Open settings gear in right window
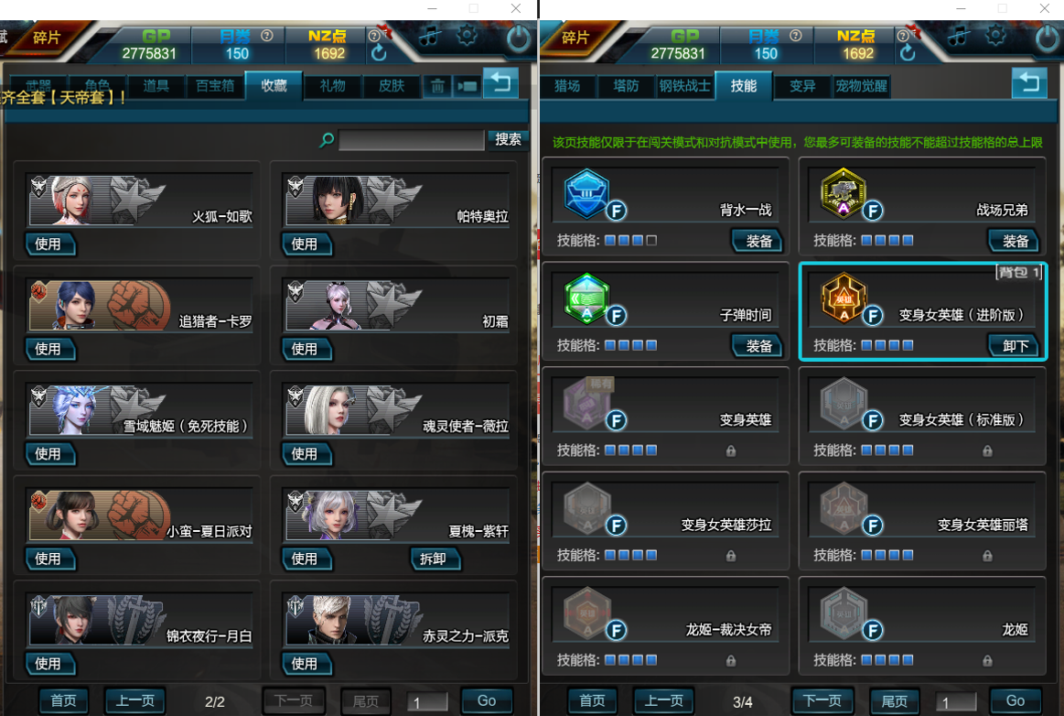The width and height of the screenshot is (1064, 716). (x=994, y=36)
